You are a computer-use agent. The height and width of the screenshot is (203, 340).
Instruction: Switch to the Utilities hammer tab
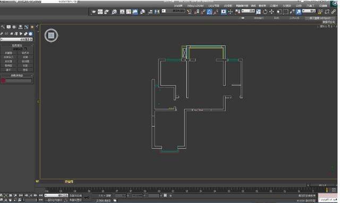point(3,27)
